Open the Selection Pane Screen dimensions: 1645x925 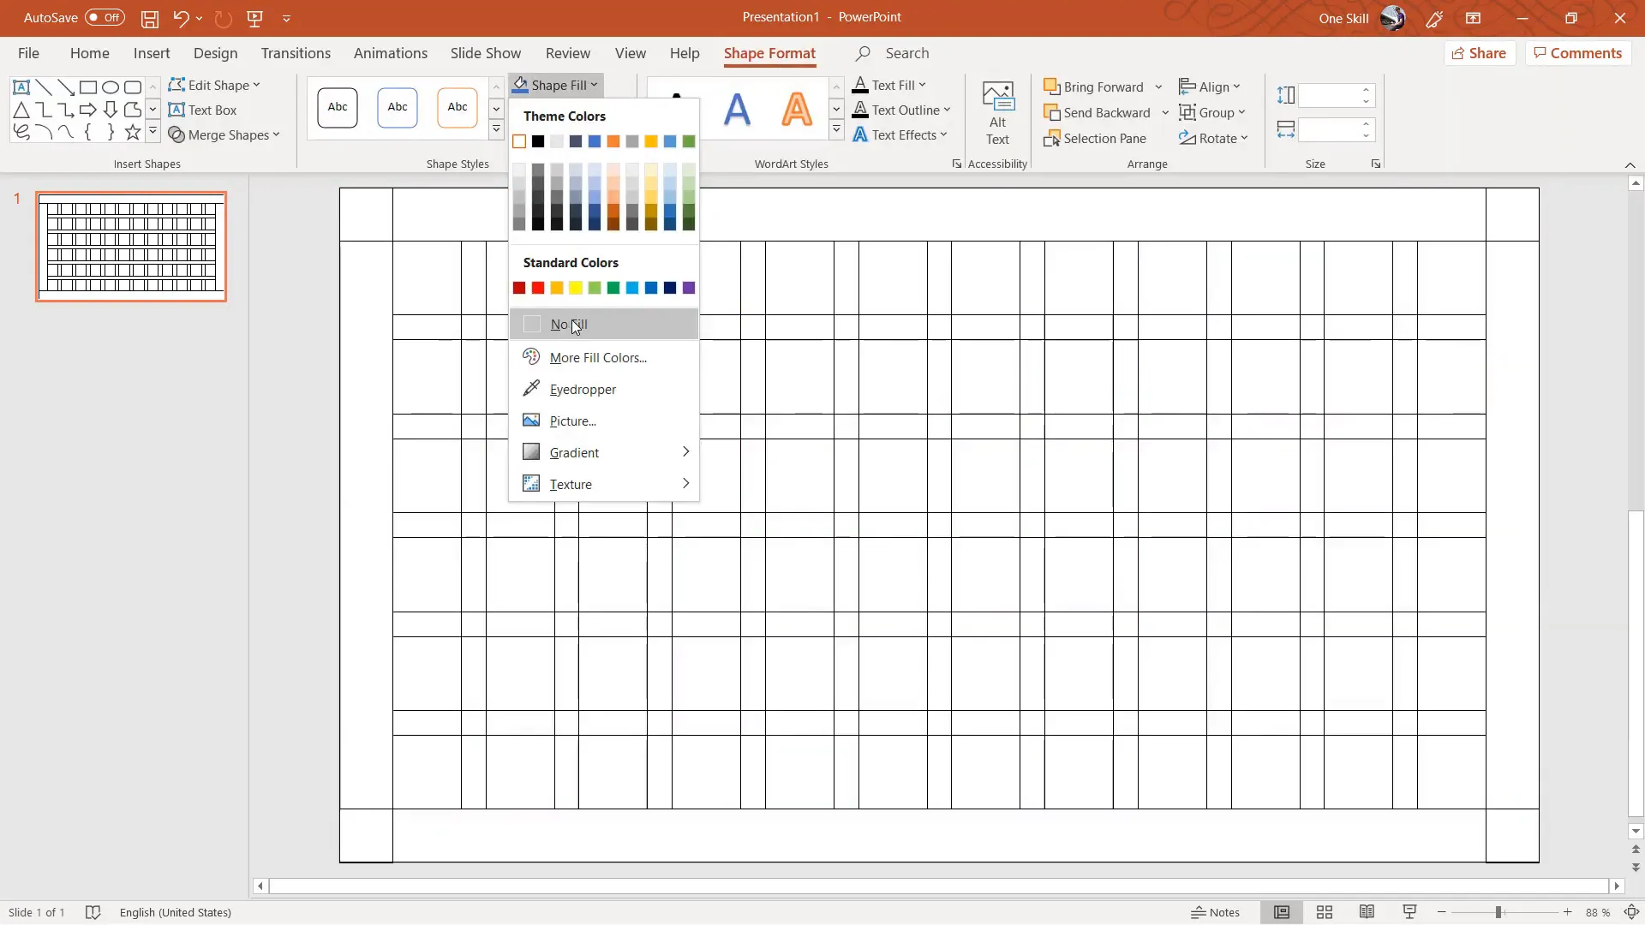click(x=1095, y=139)
